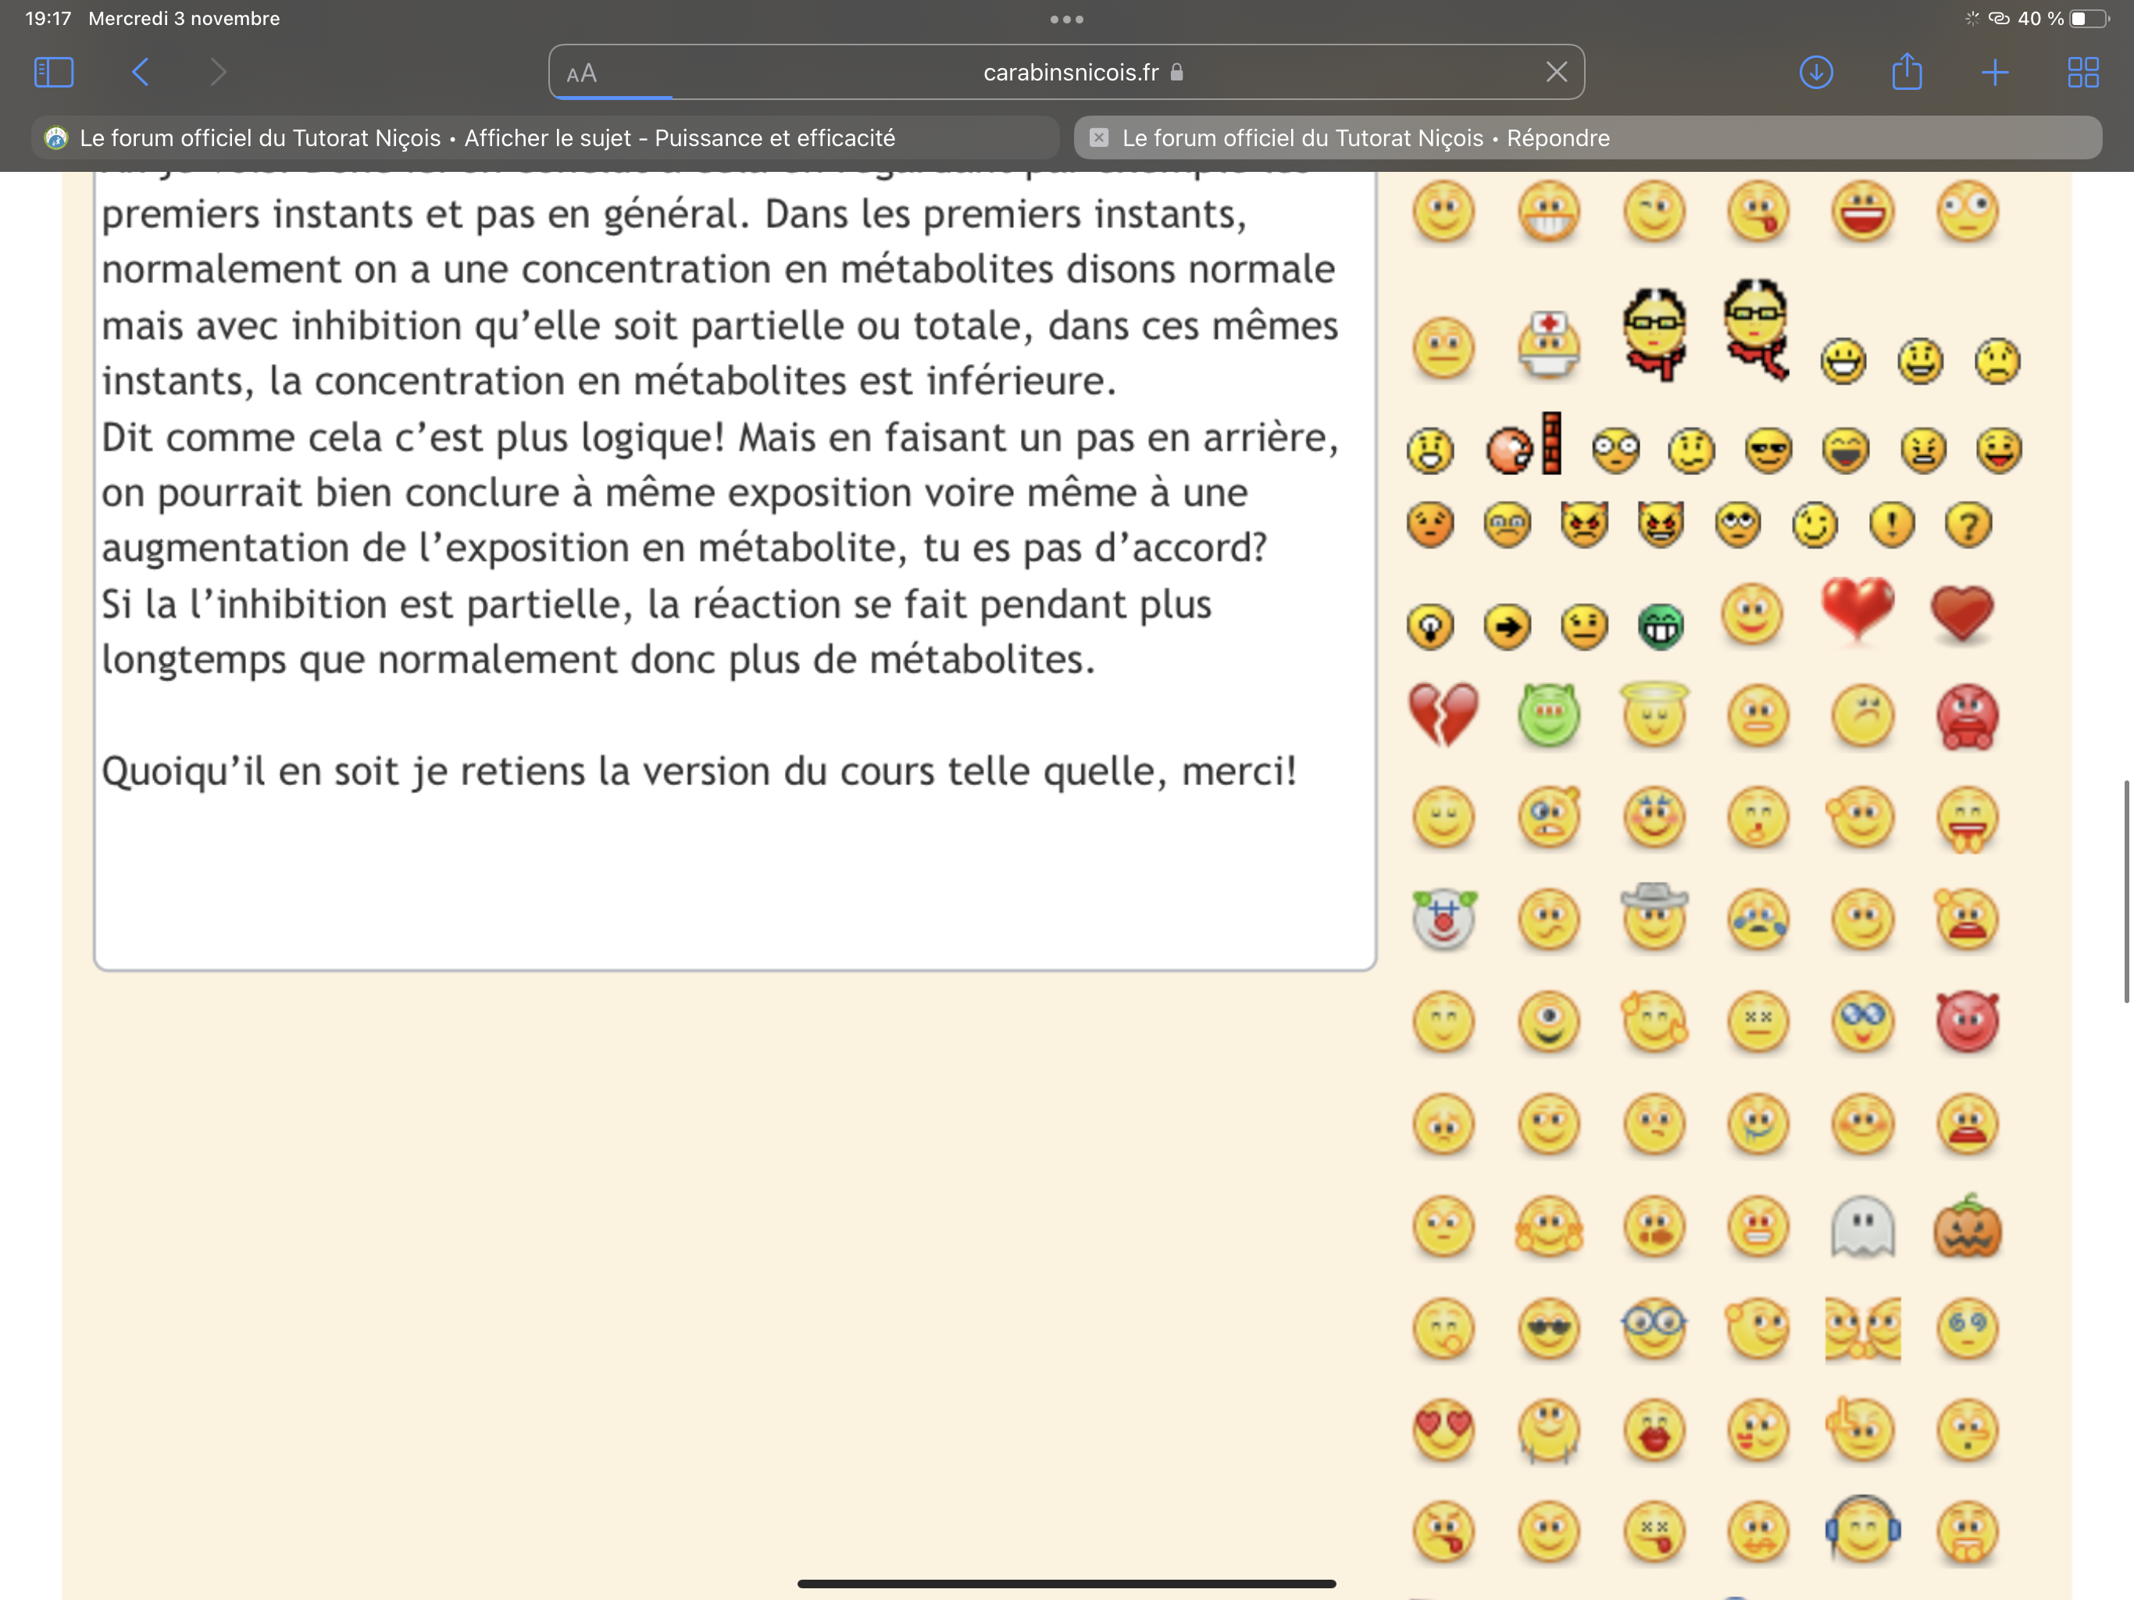
Task: Tap the share icon
Action: tap(1907, 73)
